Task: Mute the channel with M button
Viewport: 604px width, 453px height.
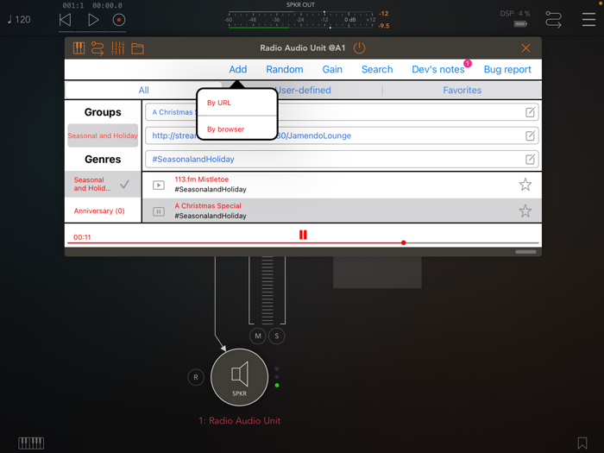Action: pos(258,336)
